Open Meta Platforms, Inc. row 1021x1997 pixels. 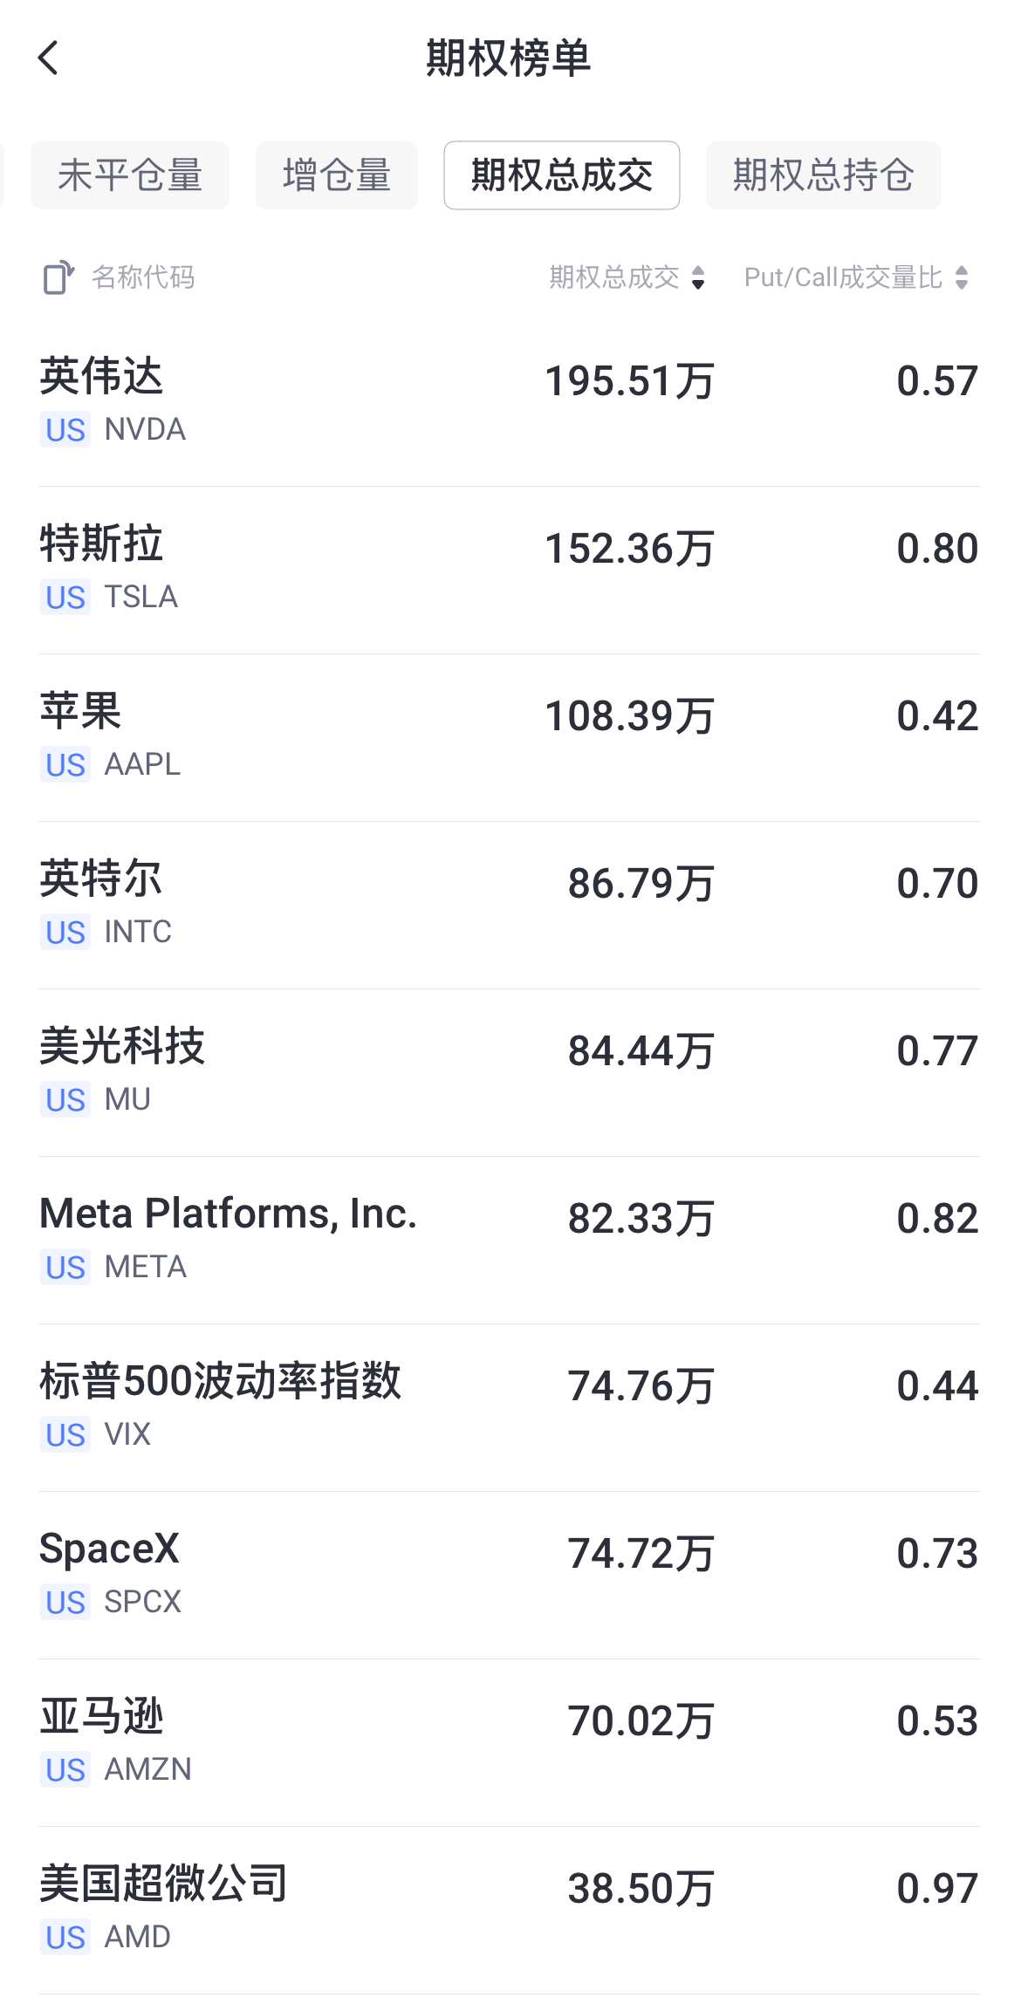(x=510, y=1241)
